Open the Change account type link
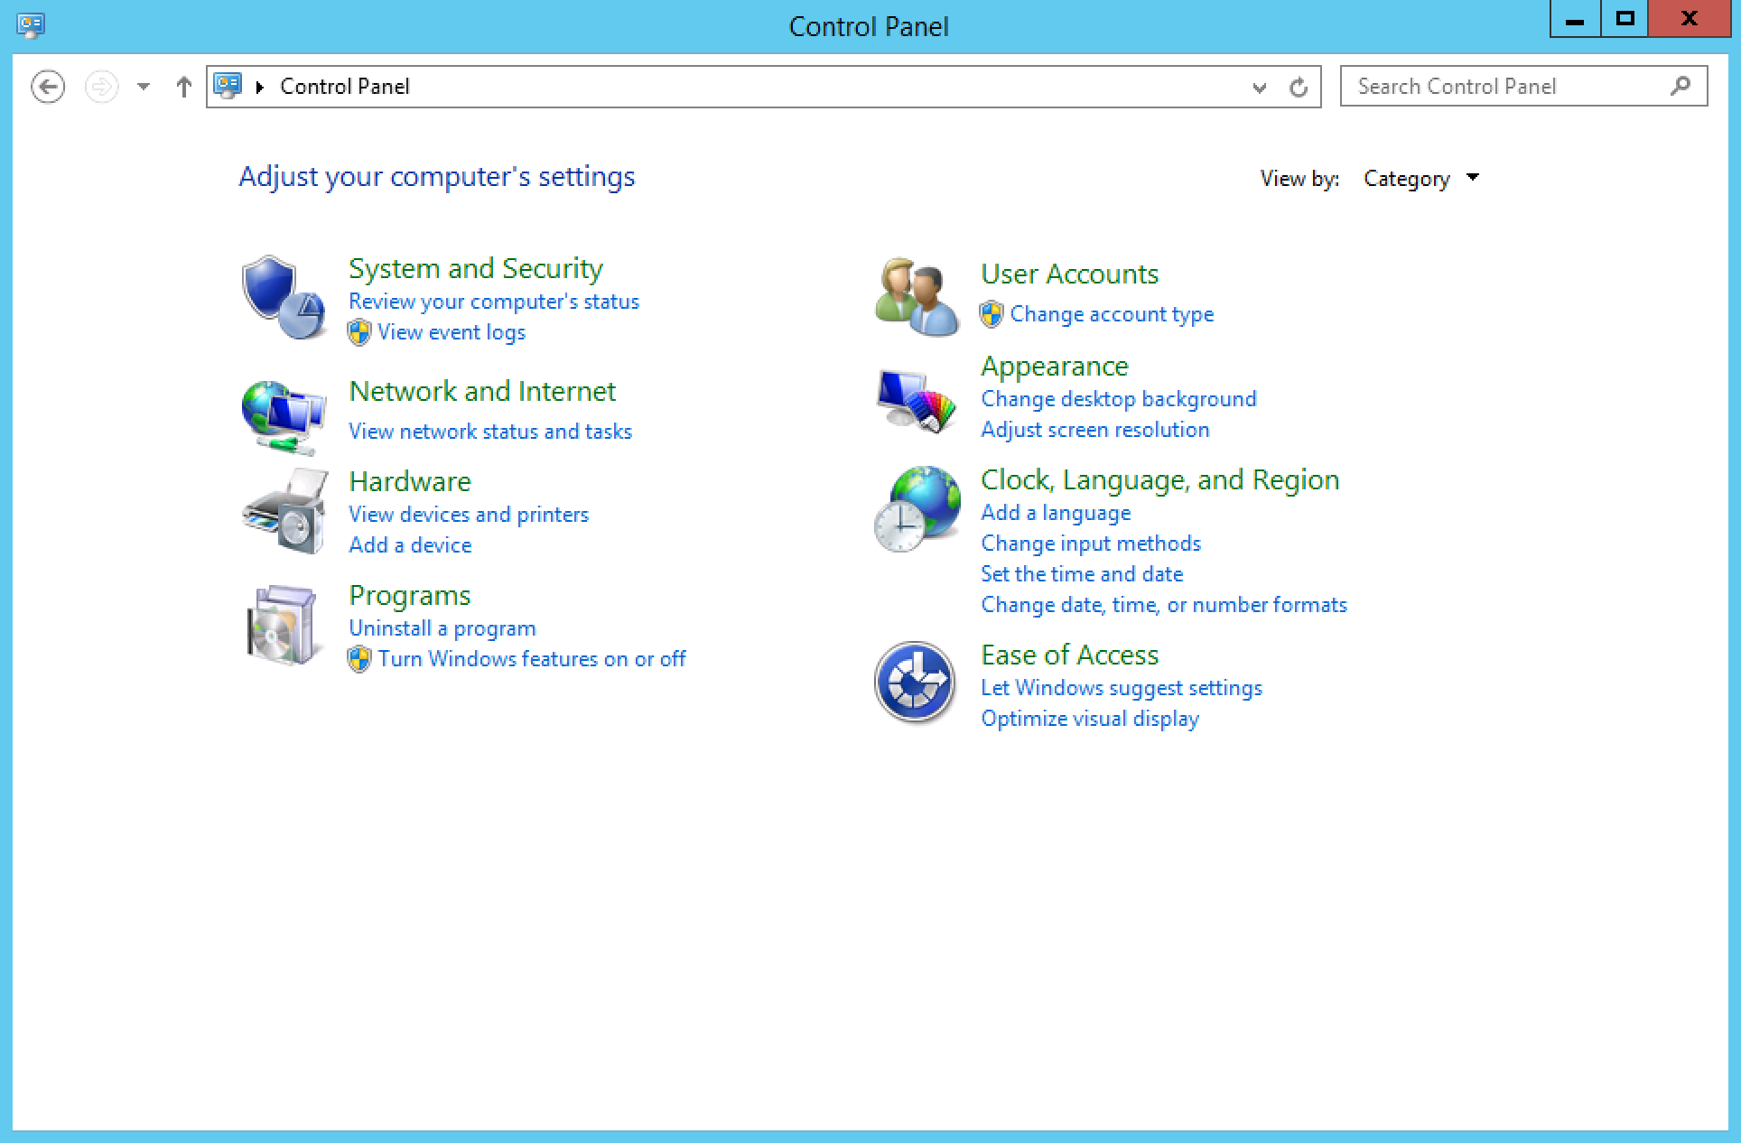 [1113, 313]
